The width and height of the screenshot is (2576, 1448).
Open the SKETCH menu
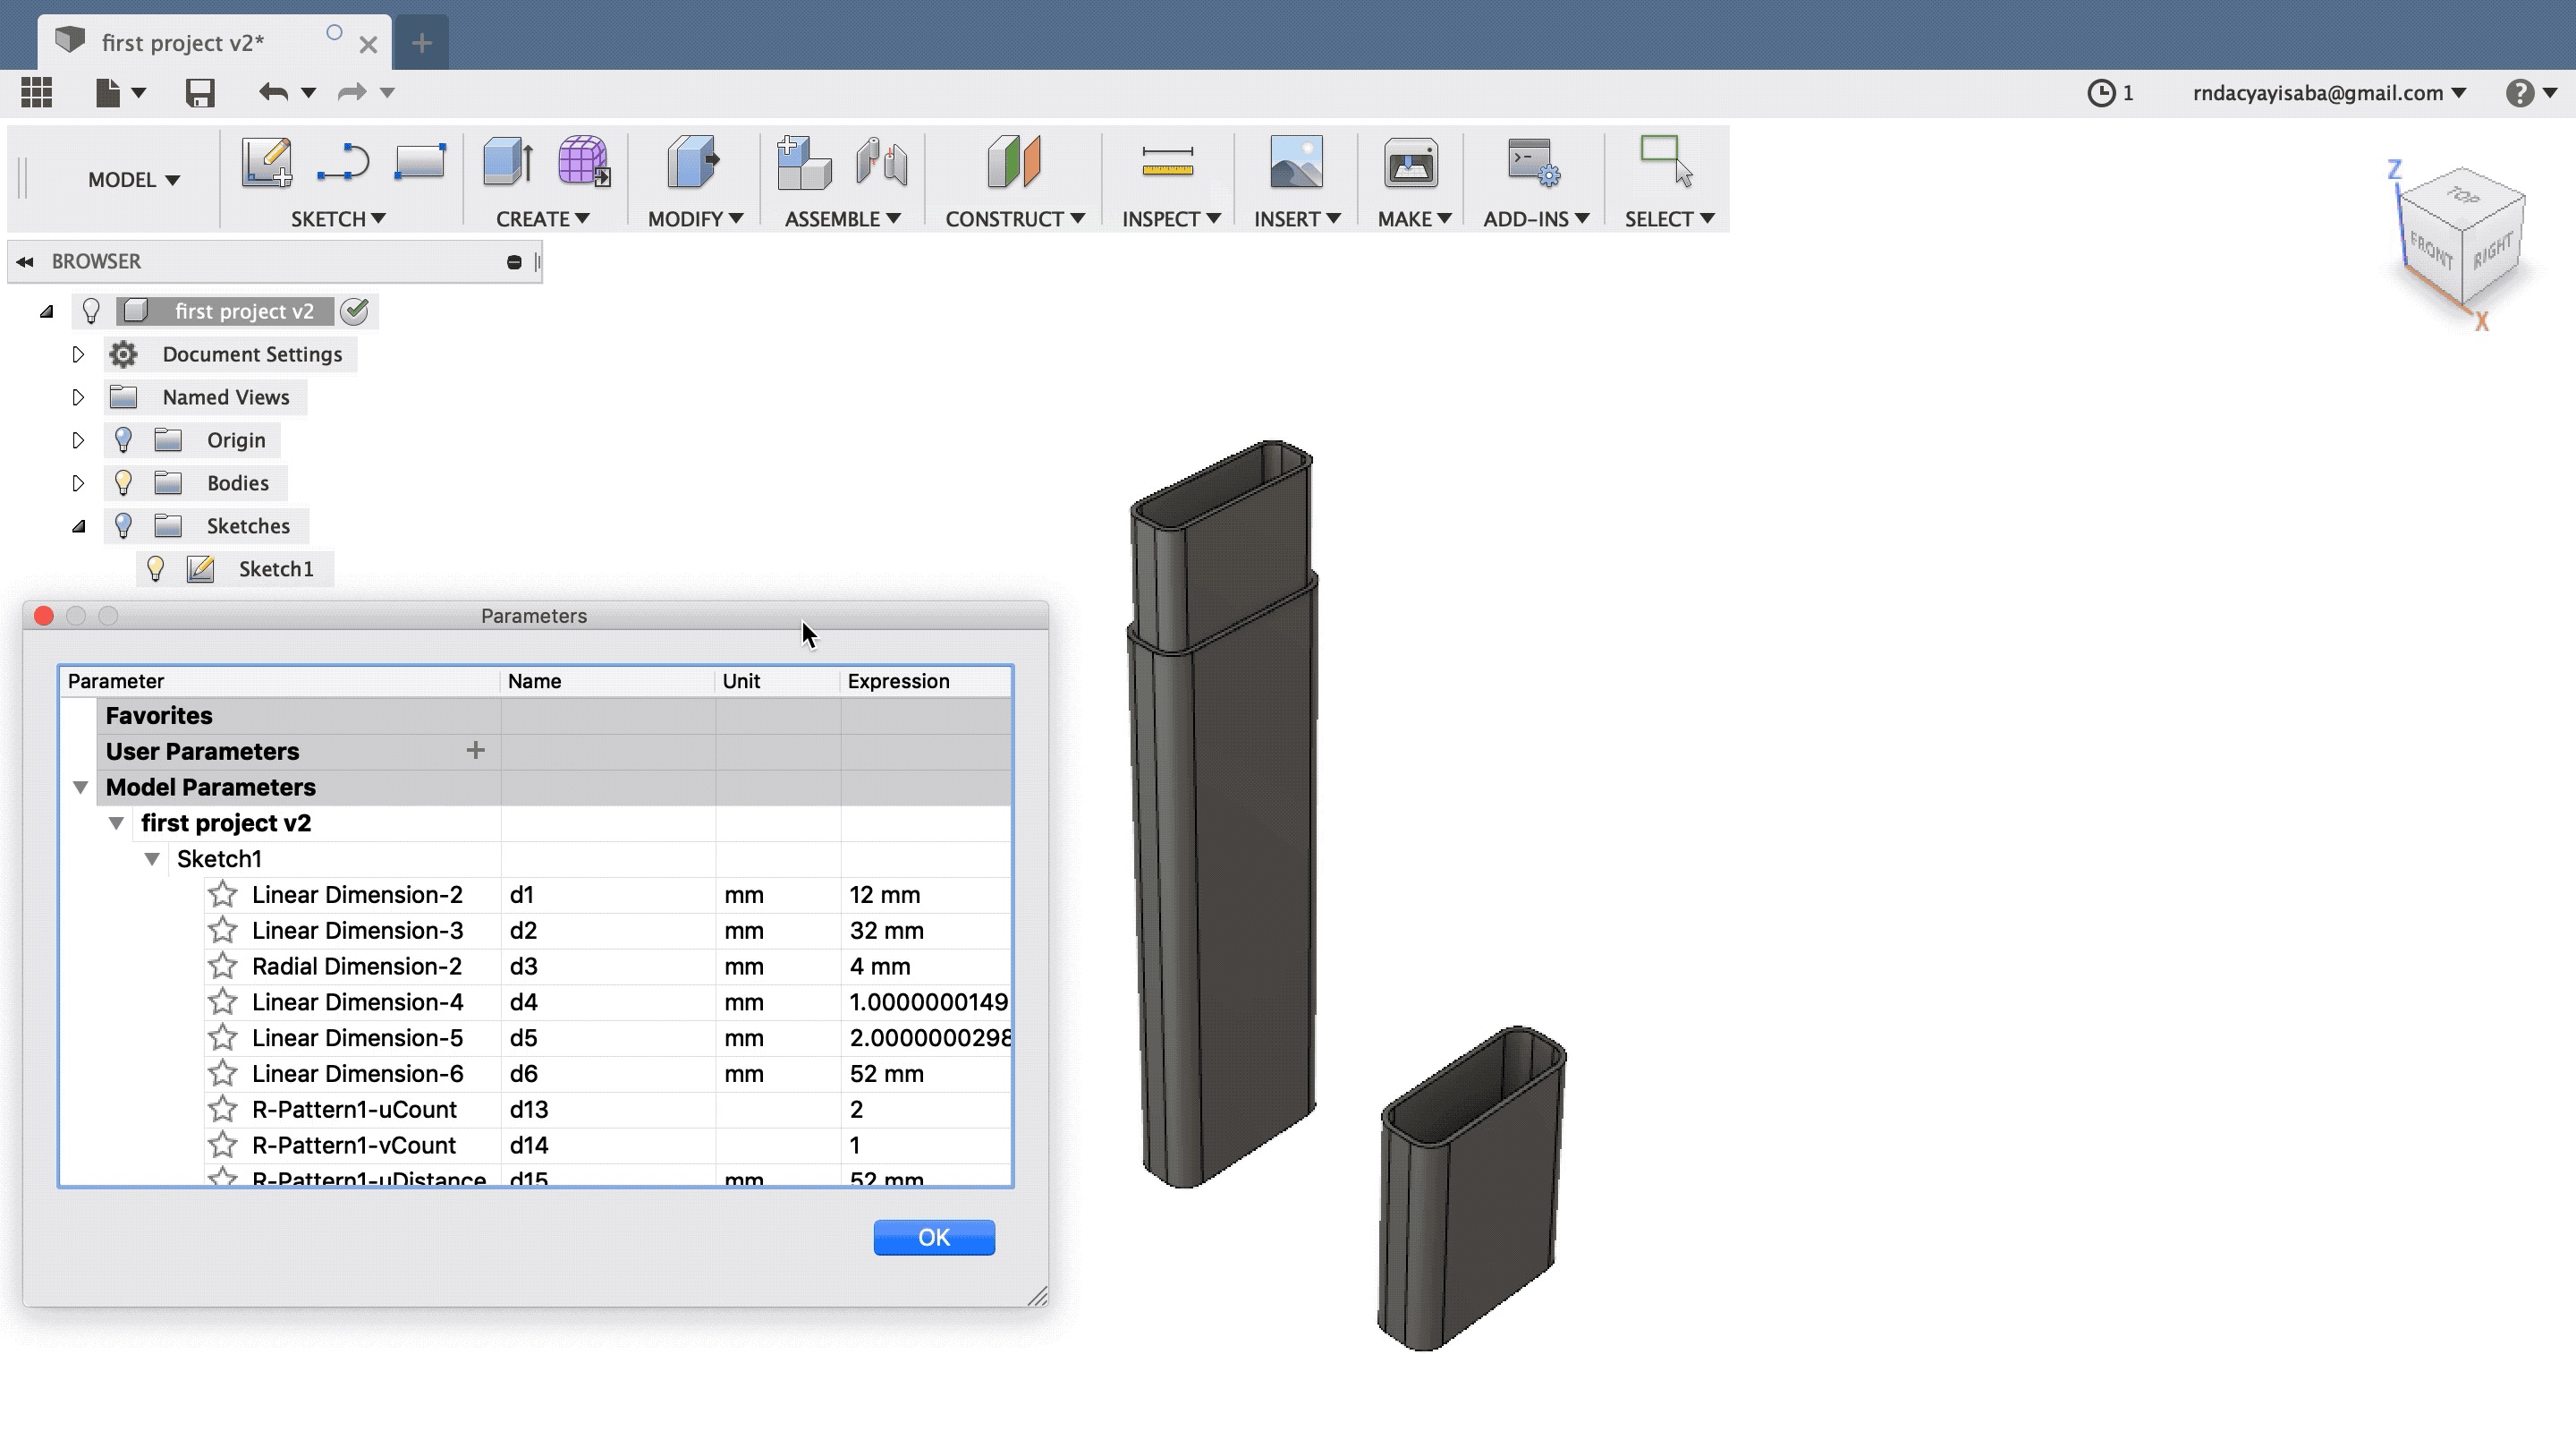[x=338, y=219]
